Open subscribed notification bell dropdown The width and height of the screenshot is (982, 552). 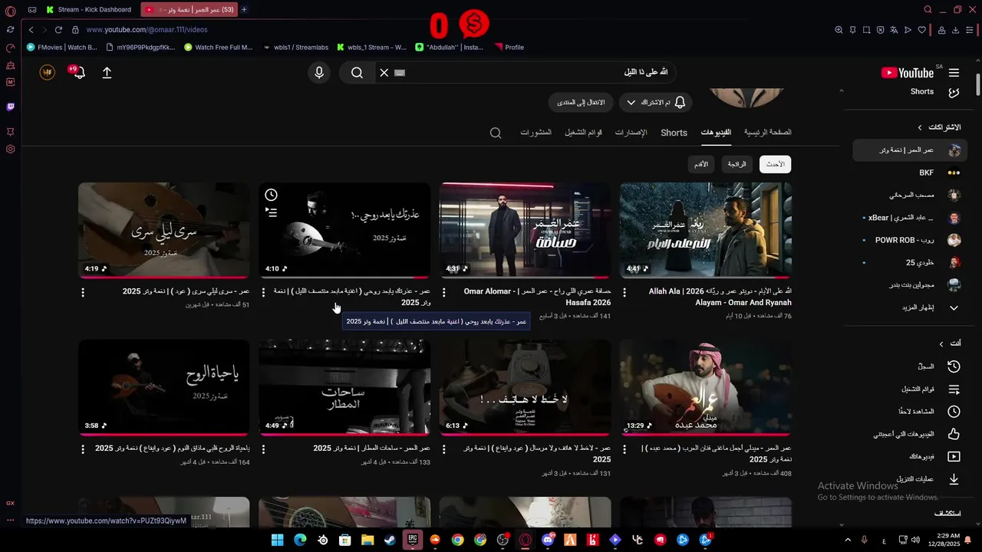pos(655,102)
